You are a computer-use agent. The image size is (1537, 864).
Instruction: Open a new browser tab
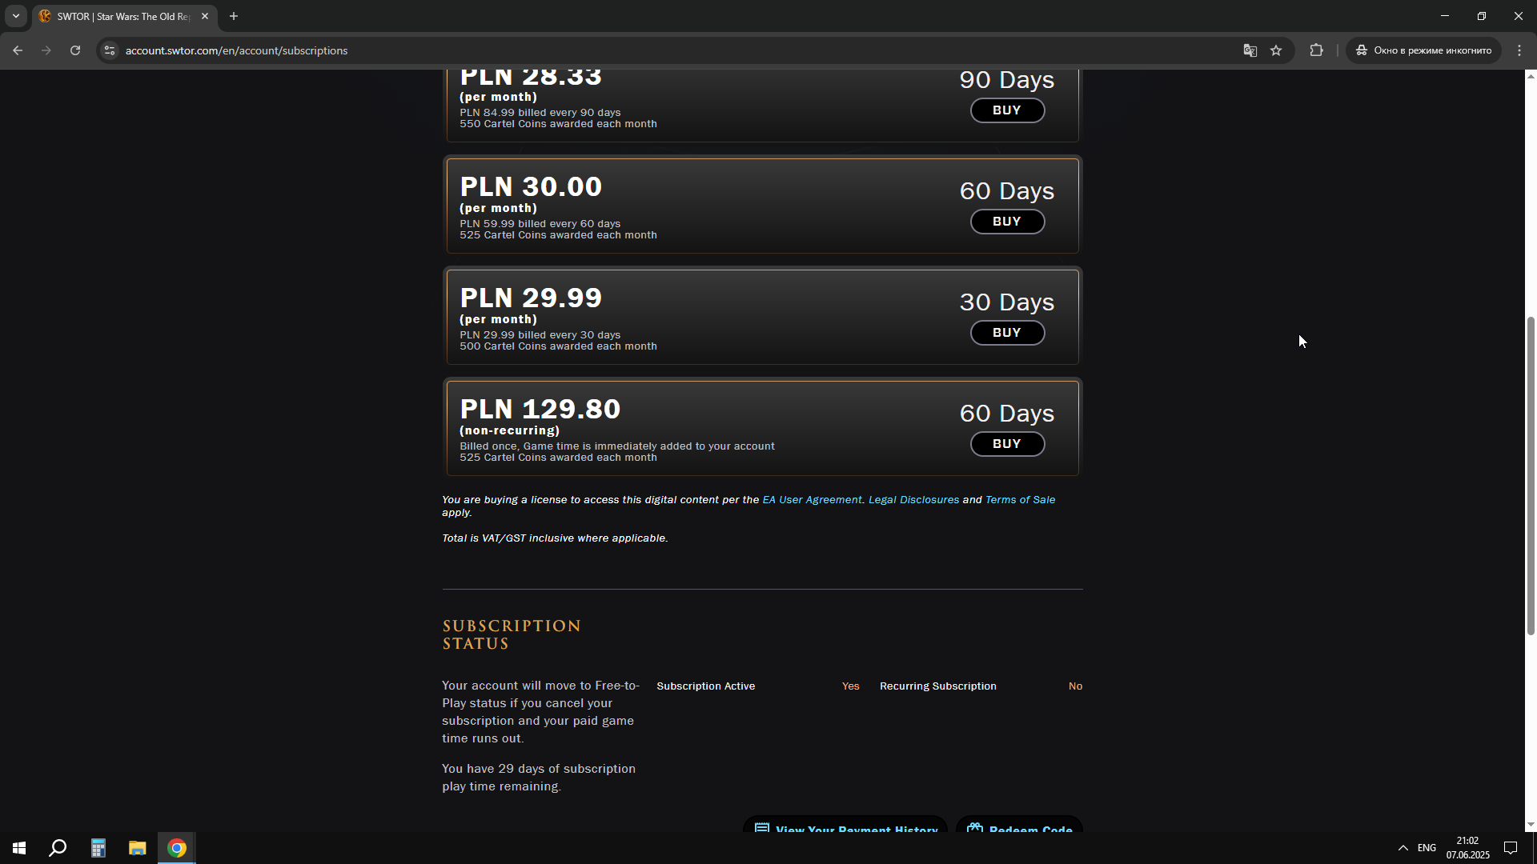tap(234, 16)
